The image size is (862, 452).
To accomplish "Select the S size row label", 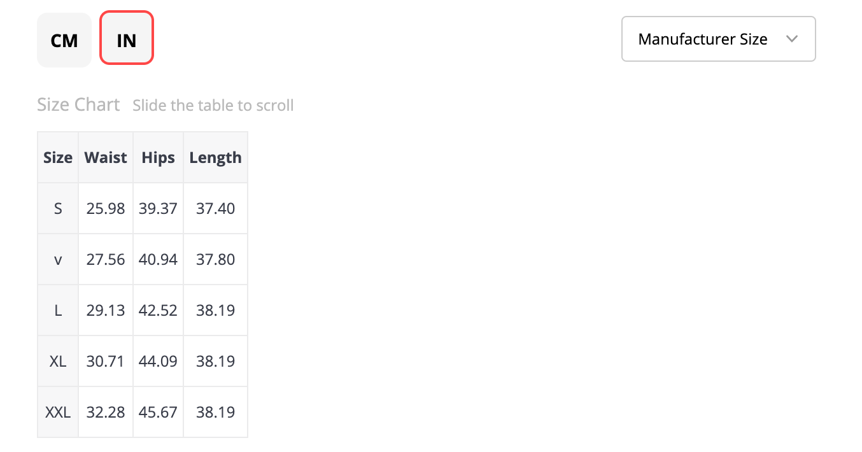I will pyautogui.click(x=58, y=208).
